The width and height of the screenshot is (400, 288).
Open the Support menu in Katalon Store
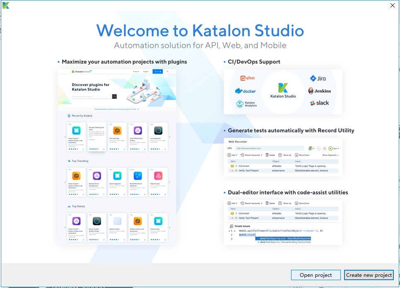point(146,71)
